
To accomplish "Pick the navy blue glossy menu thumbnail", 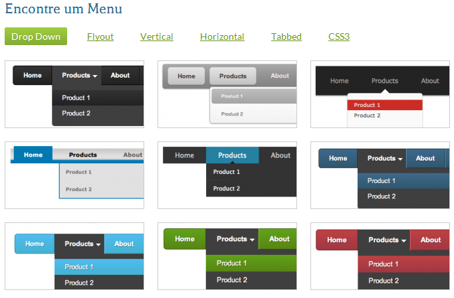I will tap(380, 175).
